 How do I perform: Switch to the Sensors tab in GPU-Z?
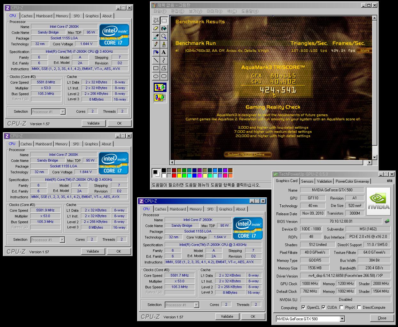point(307,181)
